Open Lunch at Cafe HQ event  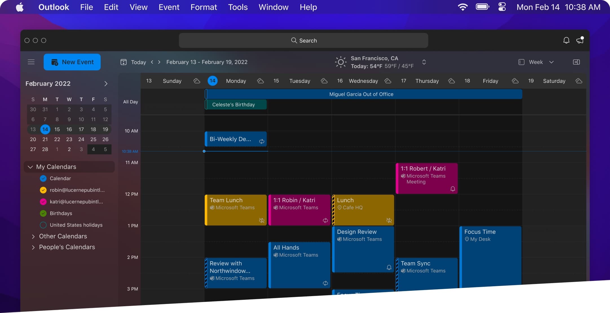pyautogui.click(x=363, y=210)
